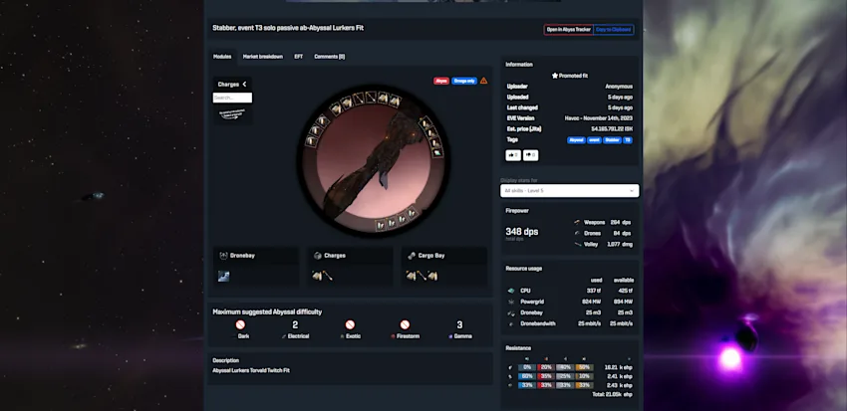This screenshot has width=847, height=411.
Task: Click the Exotic filament disallowed icon
Action: click(x=350, y=324)
